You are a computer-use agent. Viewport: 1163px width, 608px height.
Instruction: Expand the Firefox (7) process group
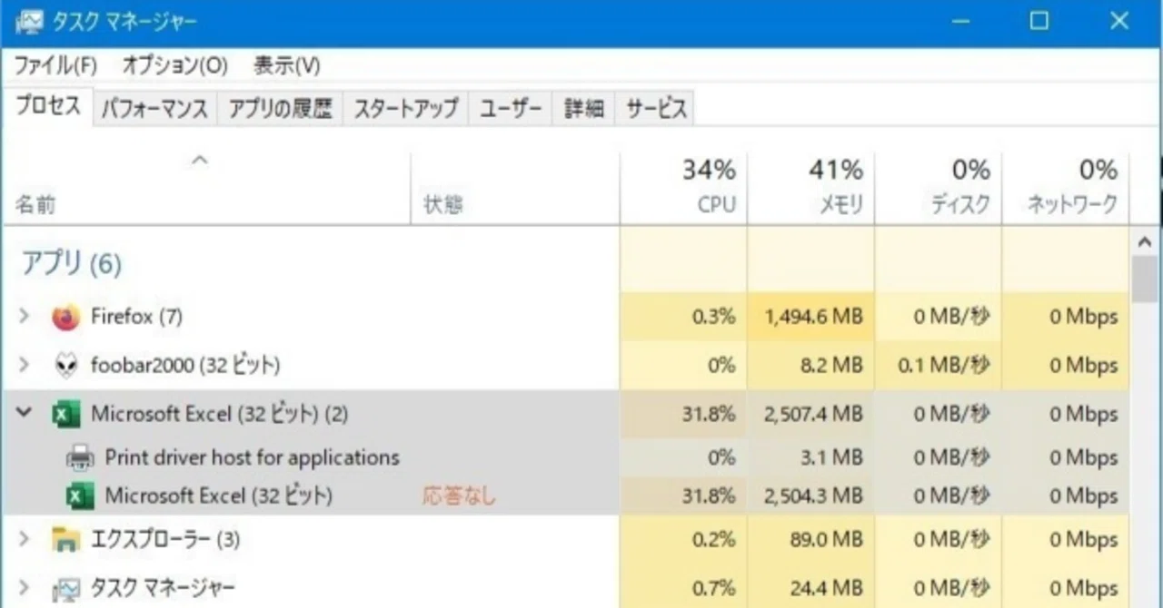point(25,317)
